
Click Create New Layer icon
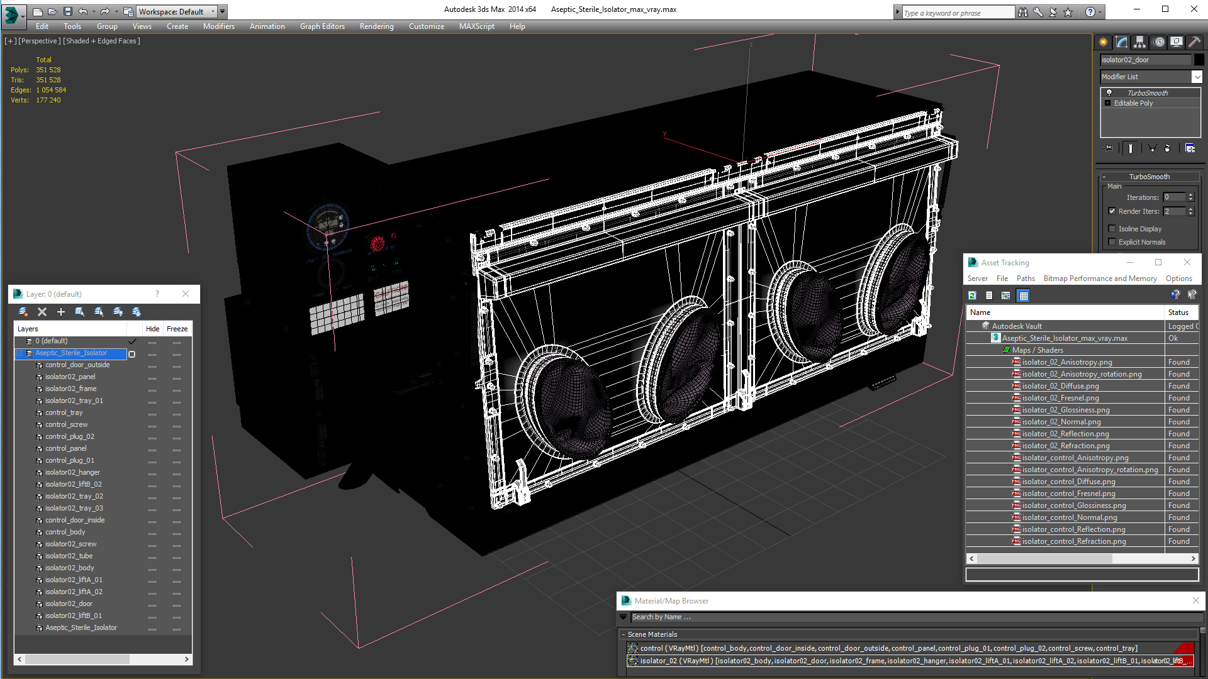coord(23,312)
